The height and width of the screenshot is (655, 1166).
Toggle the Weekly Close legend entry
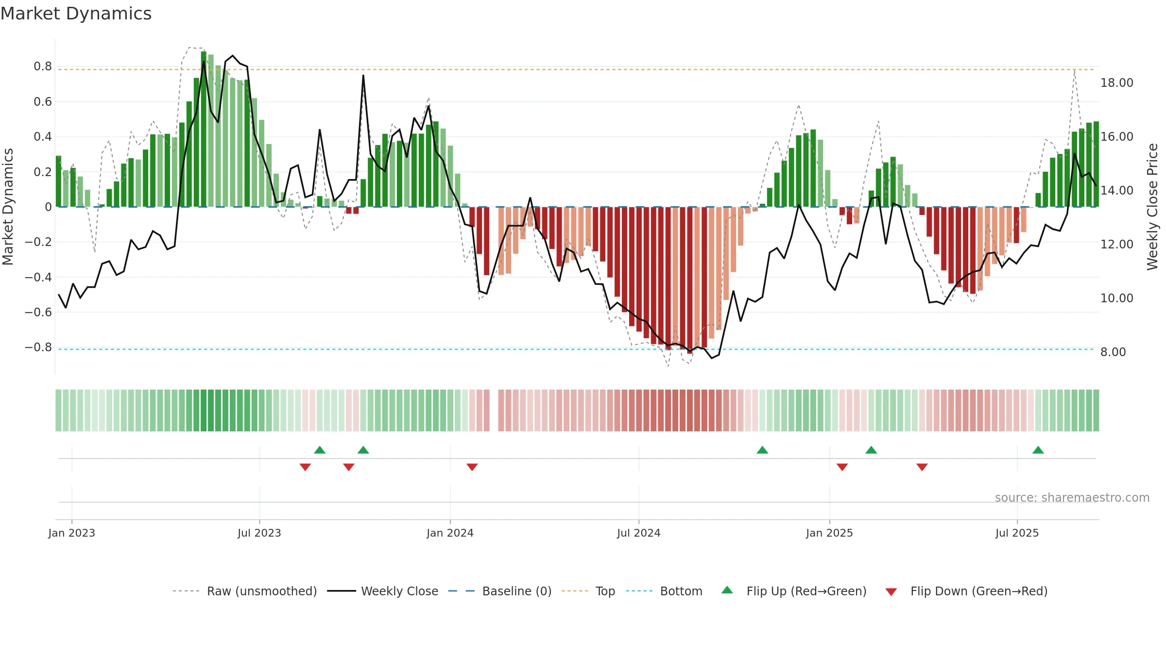383,591
